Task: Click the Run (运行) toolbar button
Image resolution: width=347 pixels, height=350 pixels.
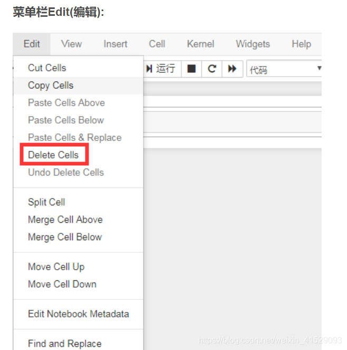Action: pyautogui.click(x=162, y=69)
